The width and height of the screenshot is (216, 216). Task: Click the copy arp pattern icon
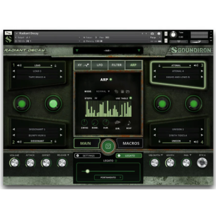(116, 91)
